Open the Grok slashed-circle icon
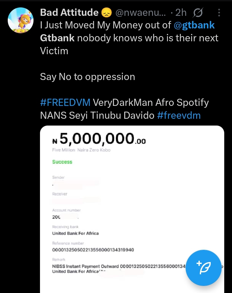Viewport: 232px width, 293px height. point(198,13)
